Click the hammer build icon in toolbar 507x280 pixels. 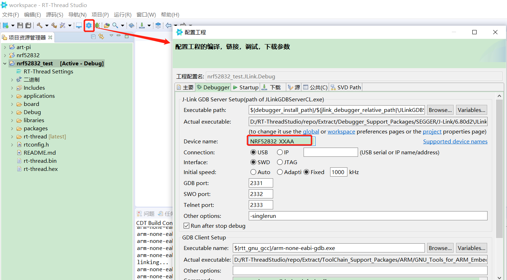(x=39, y=25)
